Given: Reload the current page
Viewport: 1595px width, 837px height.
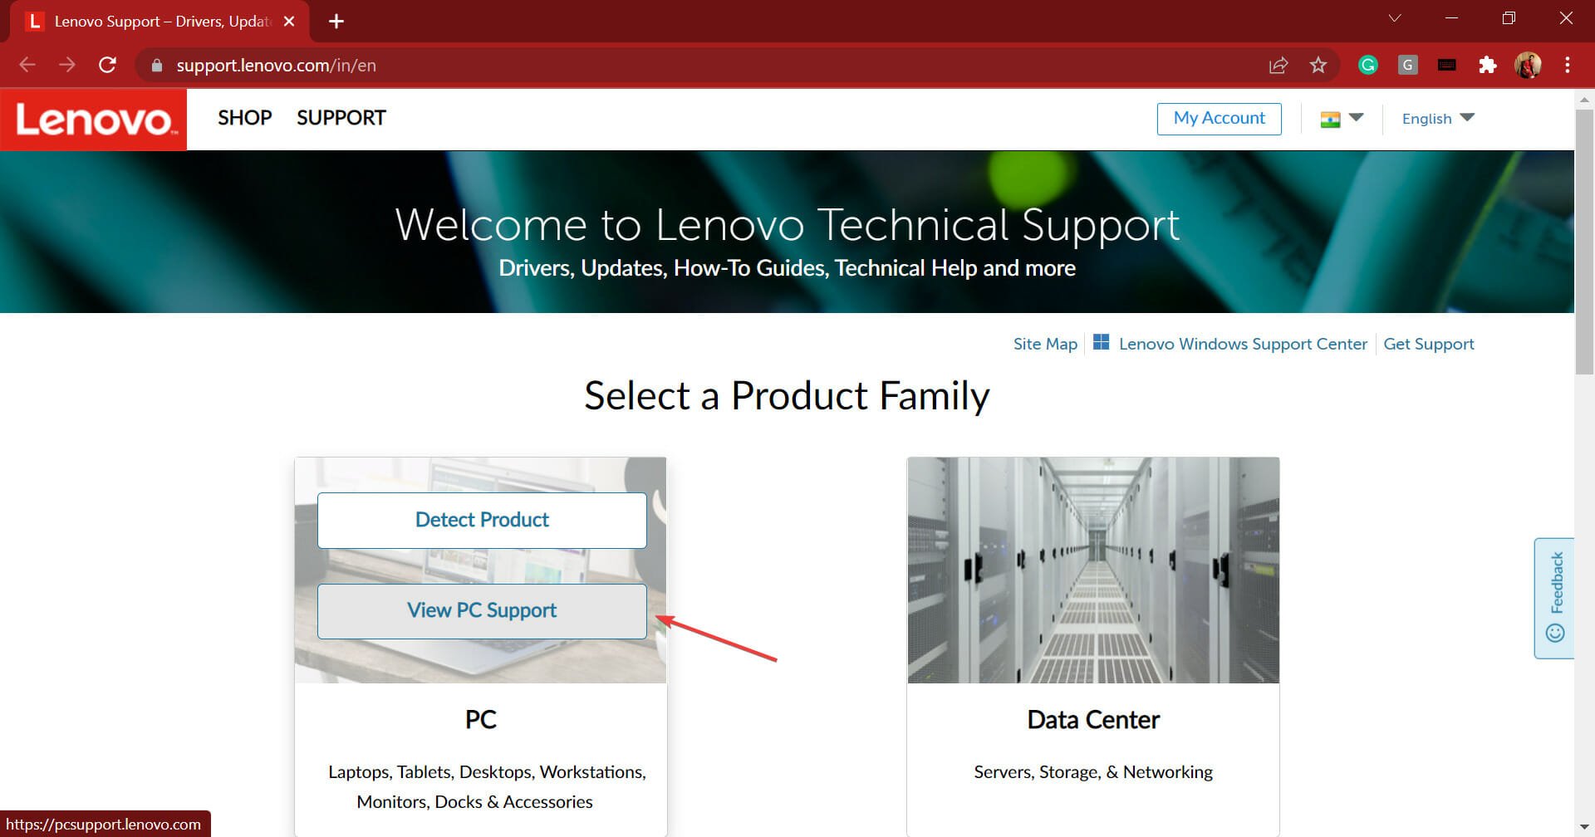Looking at the screenshot, I should 107,65.
